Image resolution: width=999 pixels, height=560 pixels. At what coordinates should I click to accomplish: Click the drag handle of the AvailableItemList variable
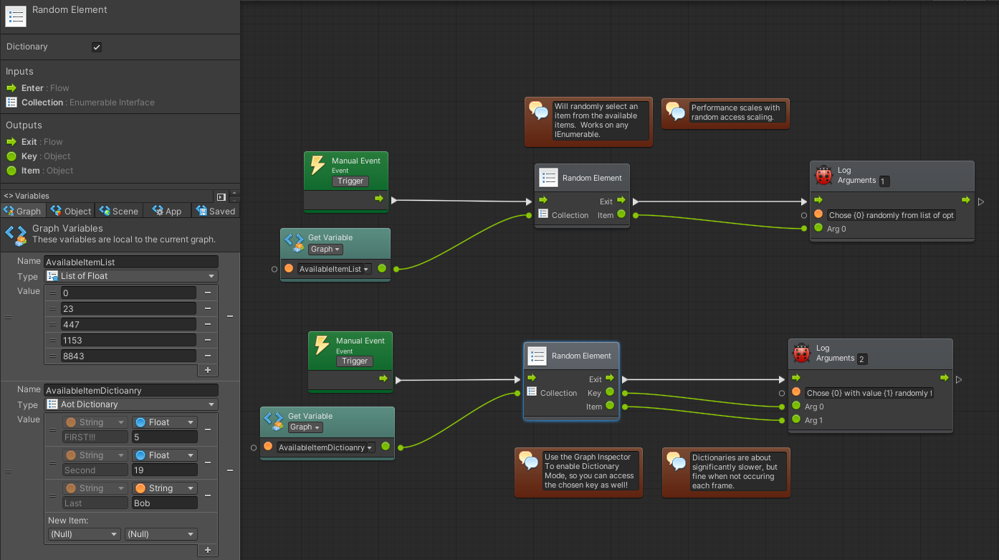coord(8,316)
